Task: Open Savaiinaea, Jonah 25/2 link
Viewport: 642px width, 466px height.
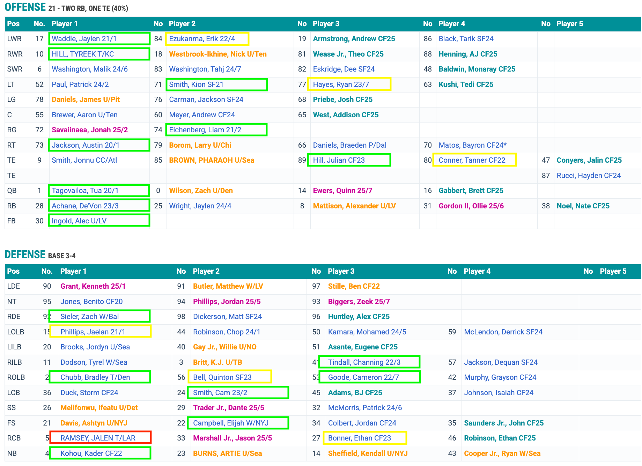Action: (x=90, y=130)
